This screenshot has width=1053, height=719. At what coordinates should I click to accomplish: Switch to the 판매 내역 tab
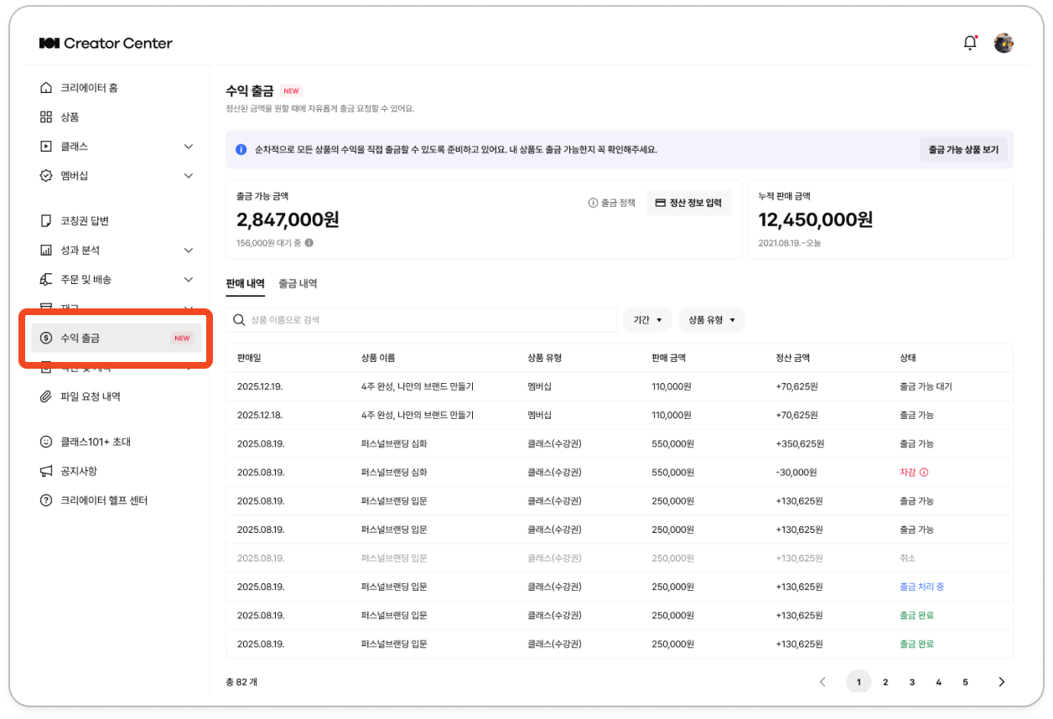[x=245, y=284]
